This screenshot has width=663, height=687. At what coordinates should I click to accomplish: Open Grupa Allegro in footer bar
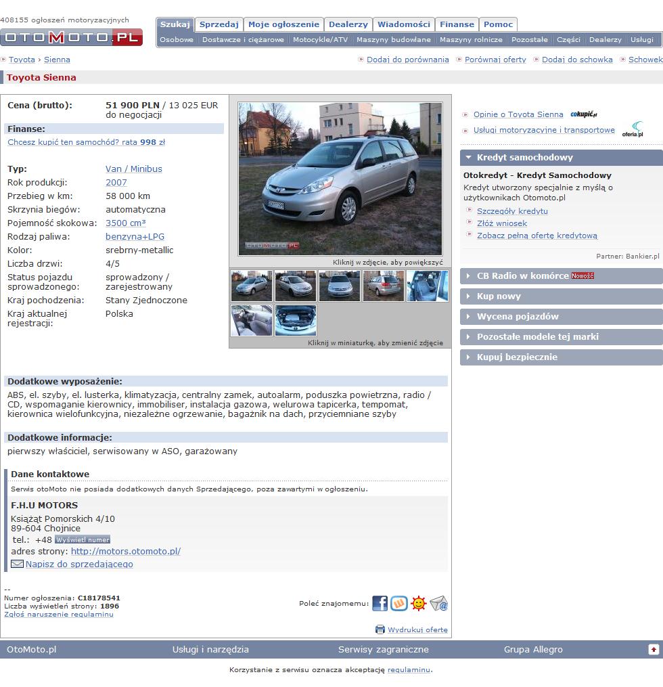click(533, 649)
